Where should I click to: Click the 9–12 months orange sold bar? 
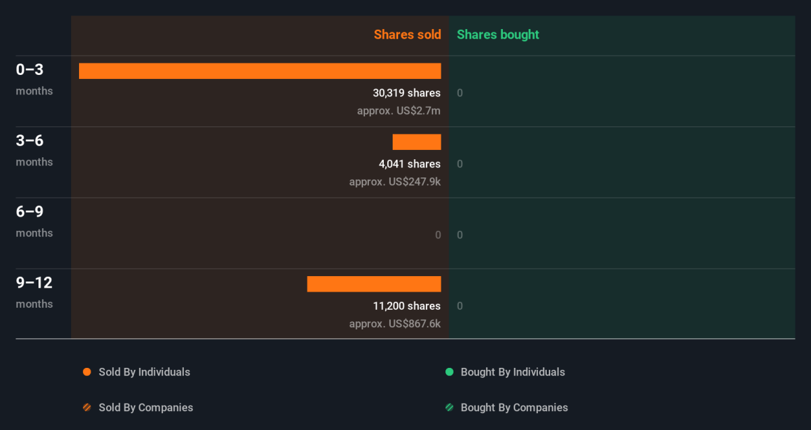pyautogui.click(x=374, y=284)
